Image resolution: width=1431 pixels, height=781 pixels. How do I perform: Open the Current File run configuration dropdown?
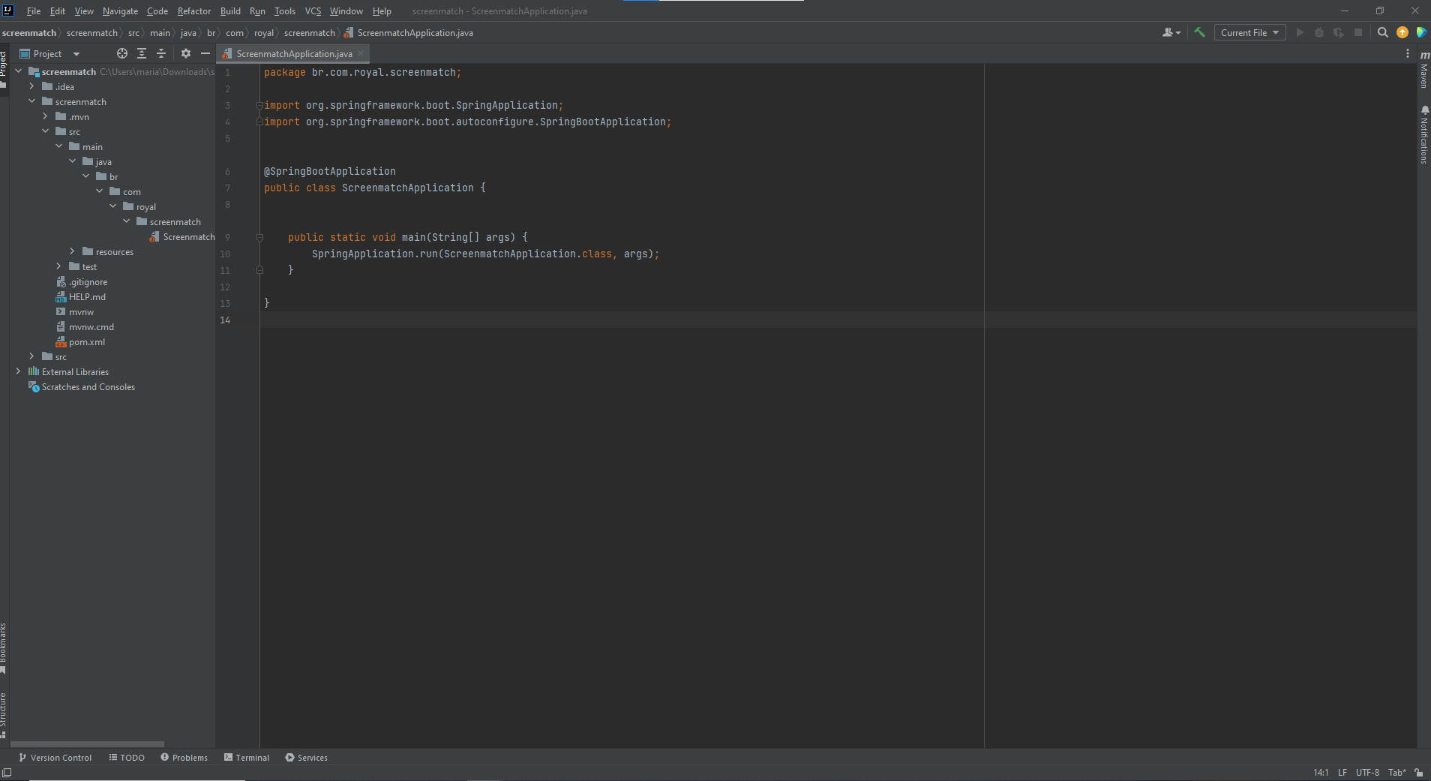1250,32
